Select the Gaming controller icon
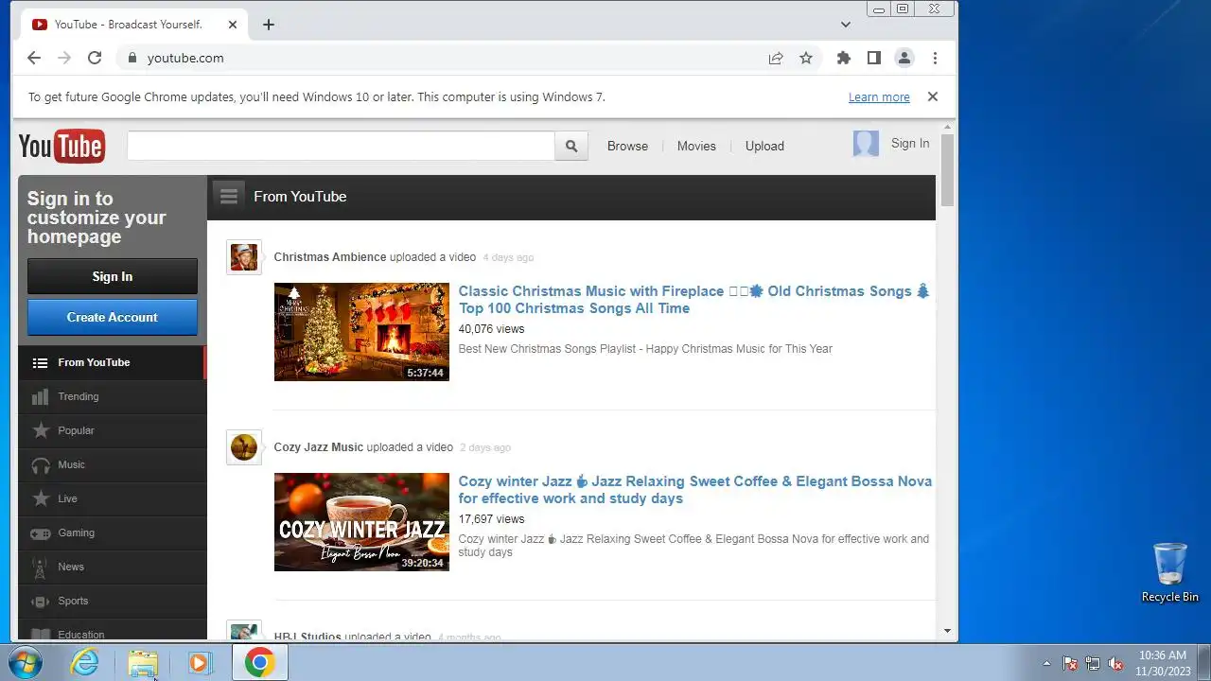Viewport: 1211px width, 681px height. point(41,533)
